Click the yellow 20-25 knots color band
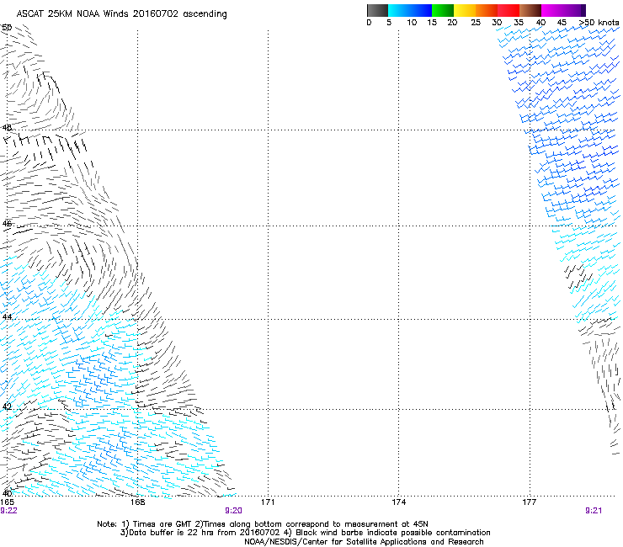 tap(465, 10)
